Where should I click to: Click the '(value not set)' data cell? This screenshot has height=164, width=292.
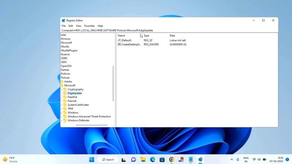pos(177,41)
